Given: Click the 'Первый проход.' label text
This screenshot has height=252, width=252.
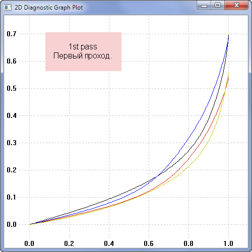Looking at the screenshot, I should 83,56.
